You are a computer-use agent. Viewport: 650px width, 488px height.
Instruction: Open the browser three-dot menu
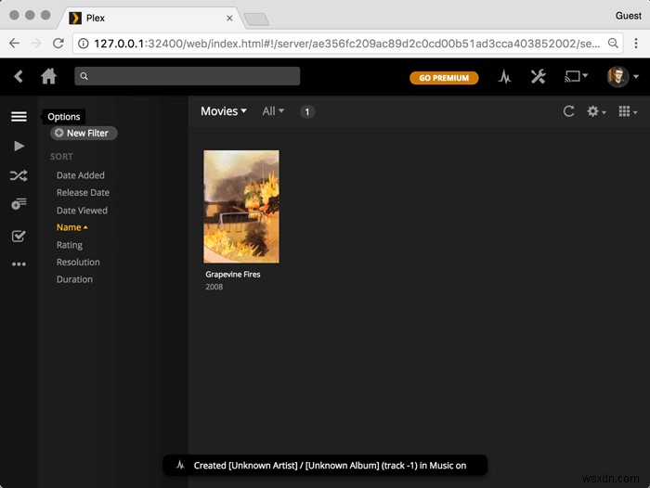(636, 43)
